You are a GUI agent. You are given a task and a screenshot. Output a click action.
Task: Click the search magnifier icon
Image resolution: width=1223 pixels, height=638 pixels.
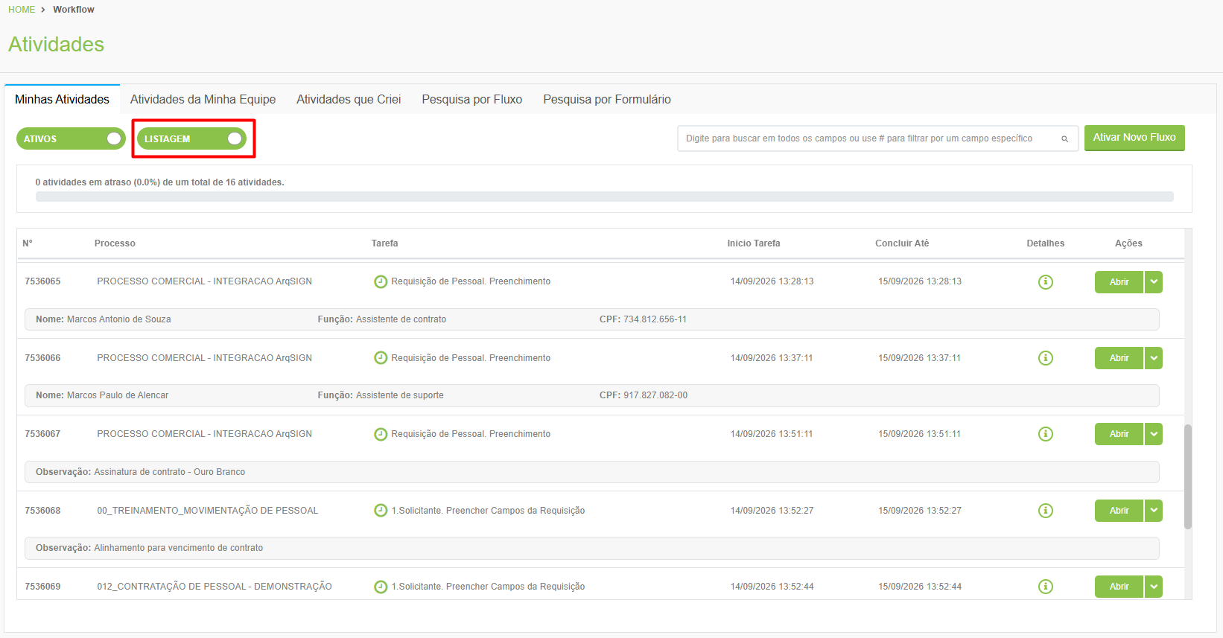click(1065, 139)
